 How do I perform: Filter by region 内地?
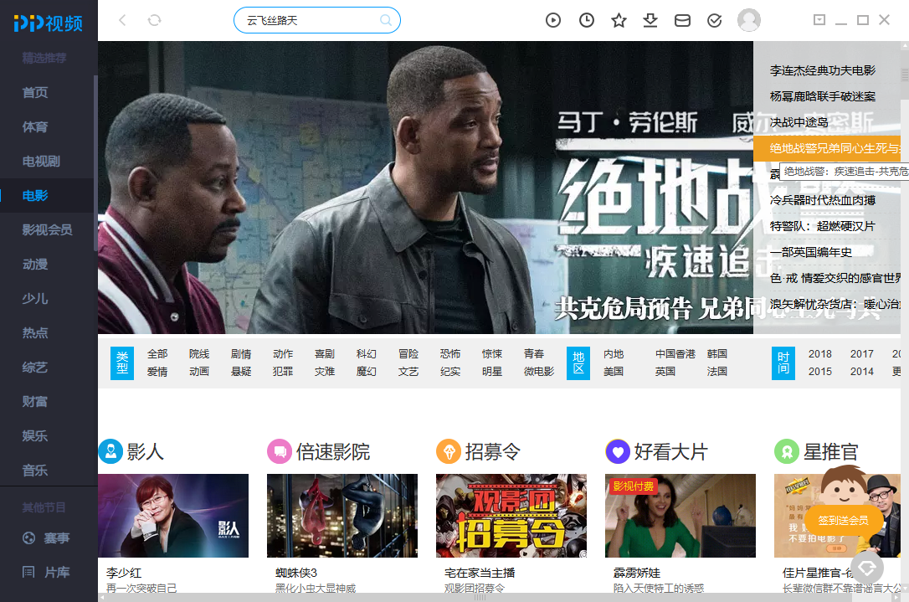pos(614,354)
